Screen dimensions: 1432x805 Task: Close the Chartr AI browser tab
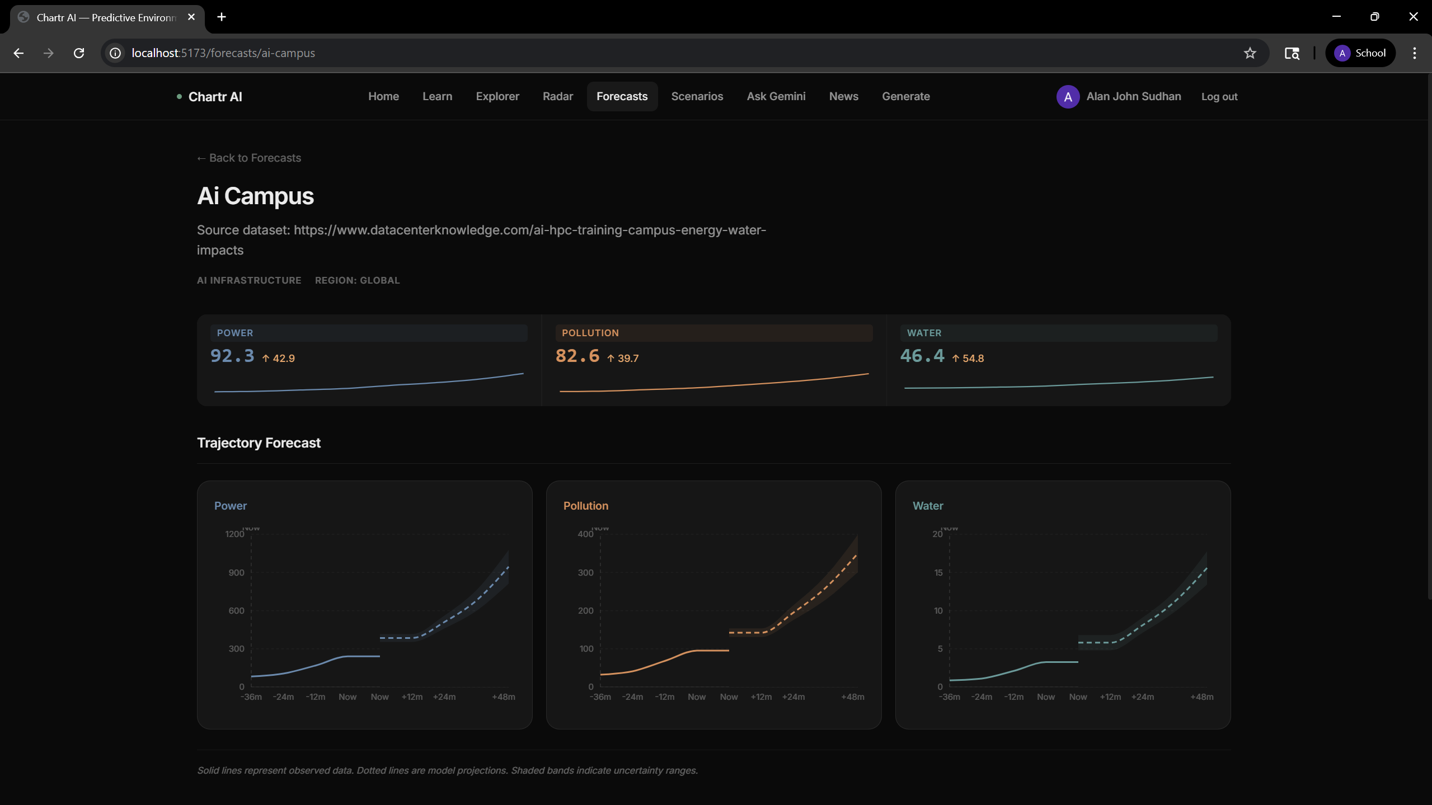191,17
